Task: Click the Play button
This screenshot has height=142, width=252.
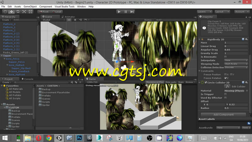Action: 119,12
